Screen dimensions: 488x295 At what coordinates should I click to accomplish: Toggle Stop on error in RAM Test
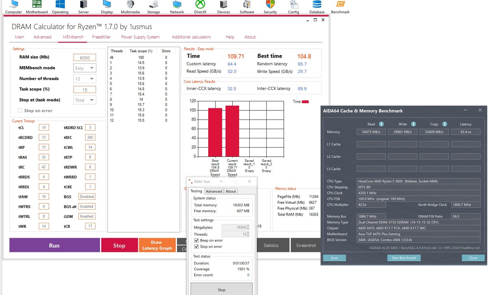tap(197, 246)
